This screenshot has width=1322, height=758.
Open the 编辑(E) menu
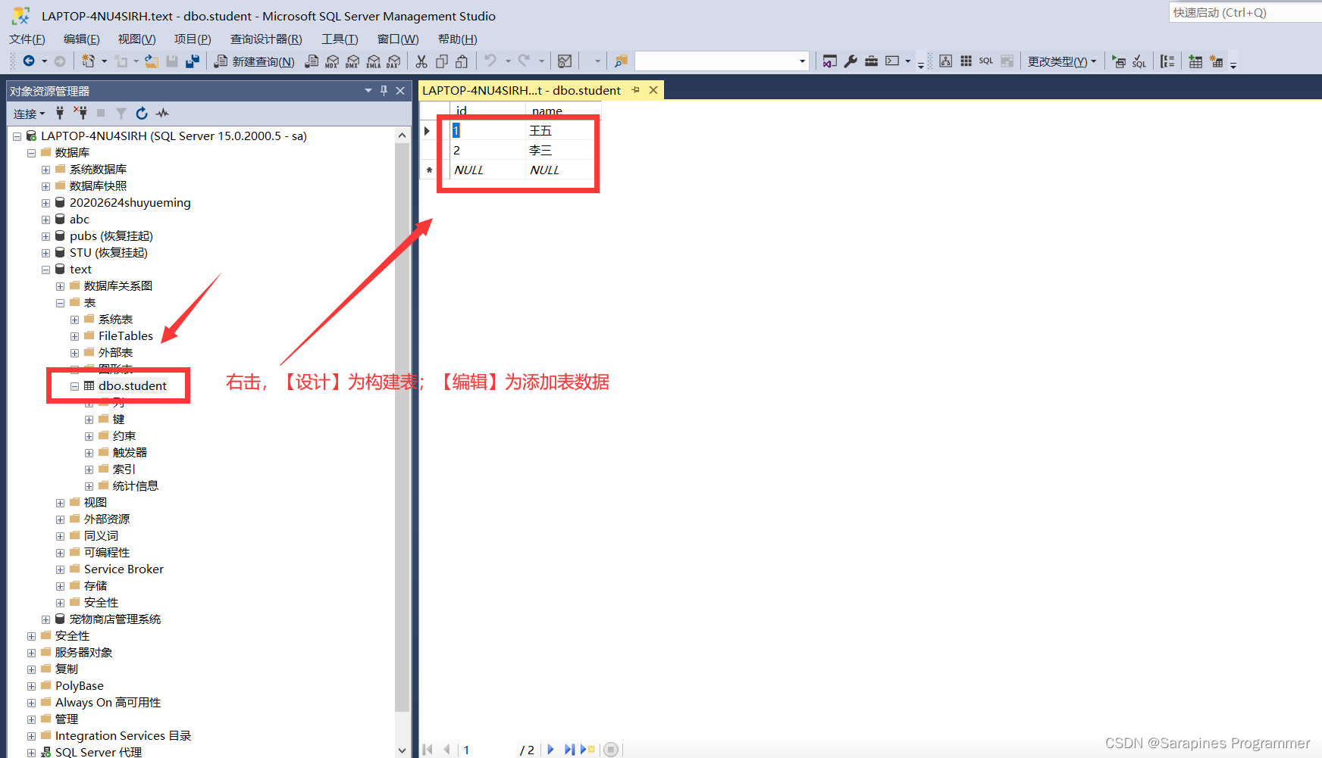click(x=81, y=39)
